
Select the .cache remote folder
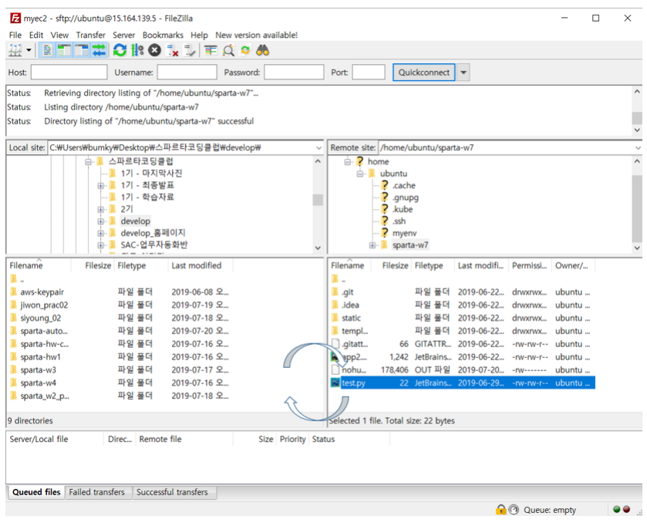(x=403, y=185)
